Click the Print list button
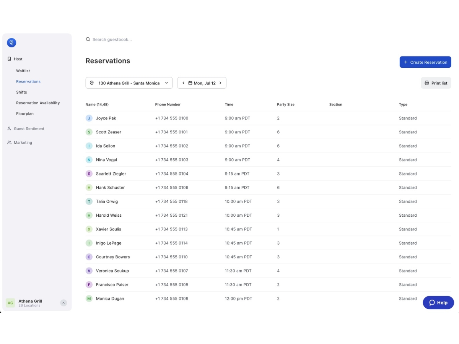 pyautogui.click(x=436, y=83)
